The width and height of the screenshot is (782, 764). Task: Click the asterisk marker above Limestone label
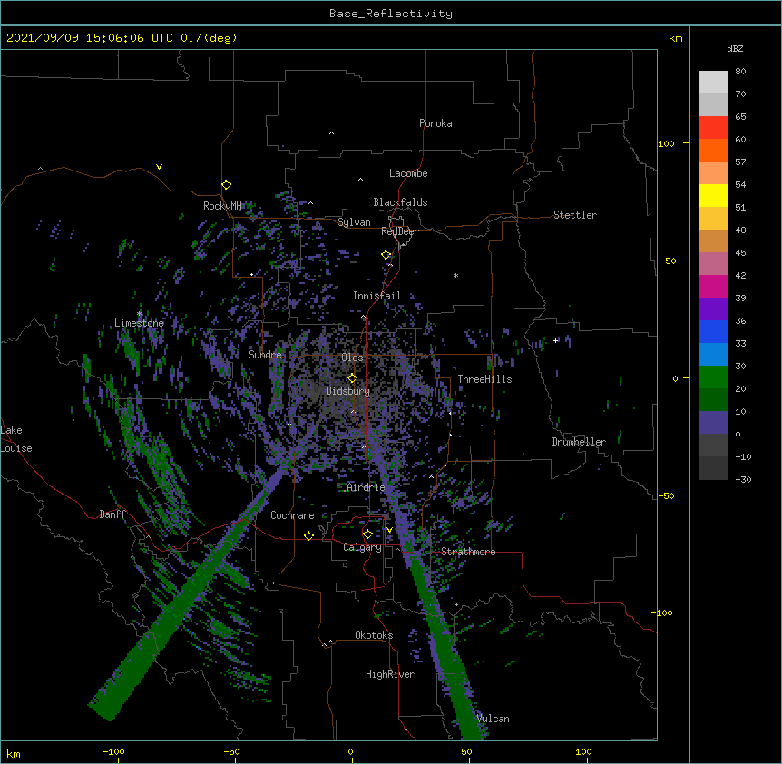(139, 313)
